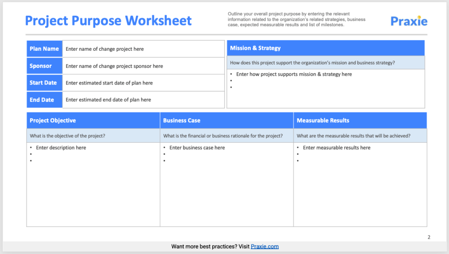Select the Mission & Strategy header

[326, 48]
